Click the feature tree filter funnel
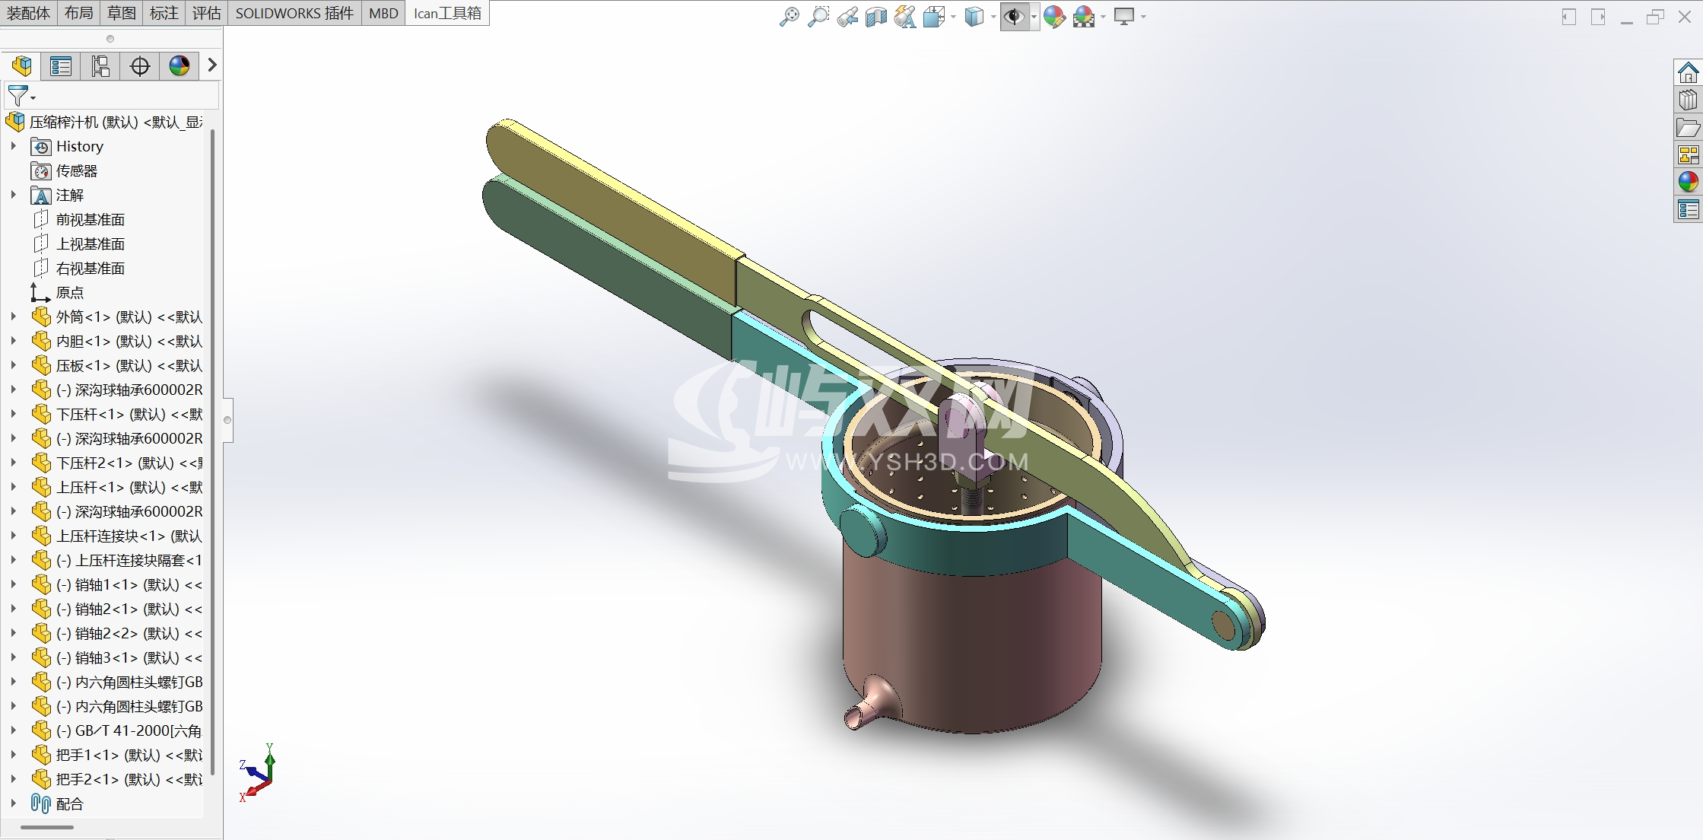 17,96
